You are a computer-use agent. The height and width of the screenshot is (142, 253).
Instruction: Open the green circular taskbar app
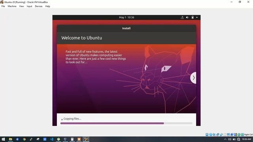[x=59, y=139]
